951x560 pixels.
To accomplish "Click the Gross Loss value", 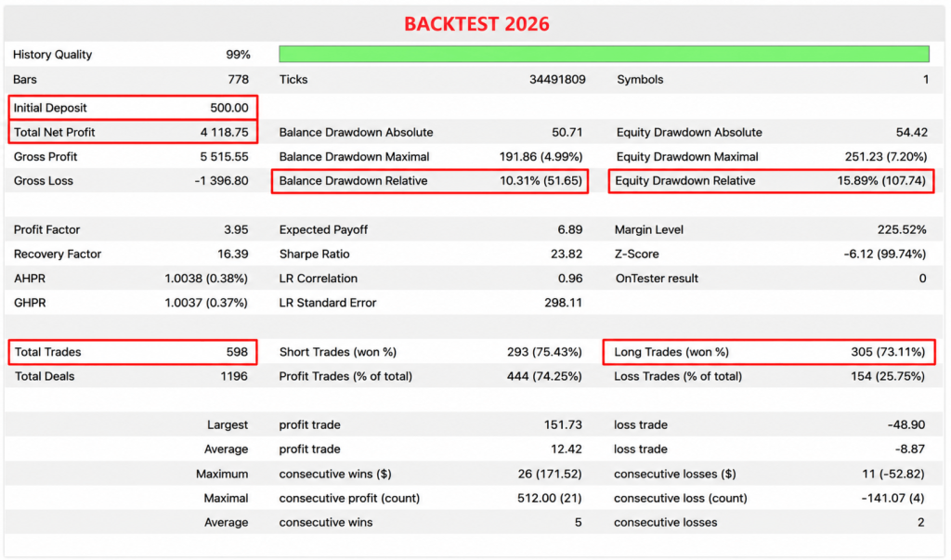I will coord(221,181).
